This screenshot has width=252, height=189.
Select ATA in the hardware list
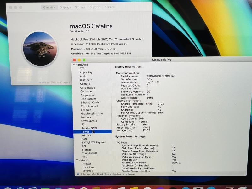[82, 68]
